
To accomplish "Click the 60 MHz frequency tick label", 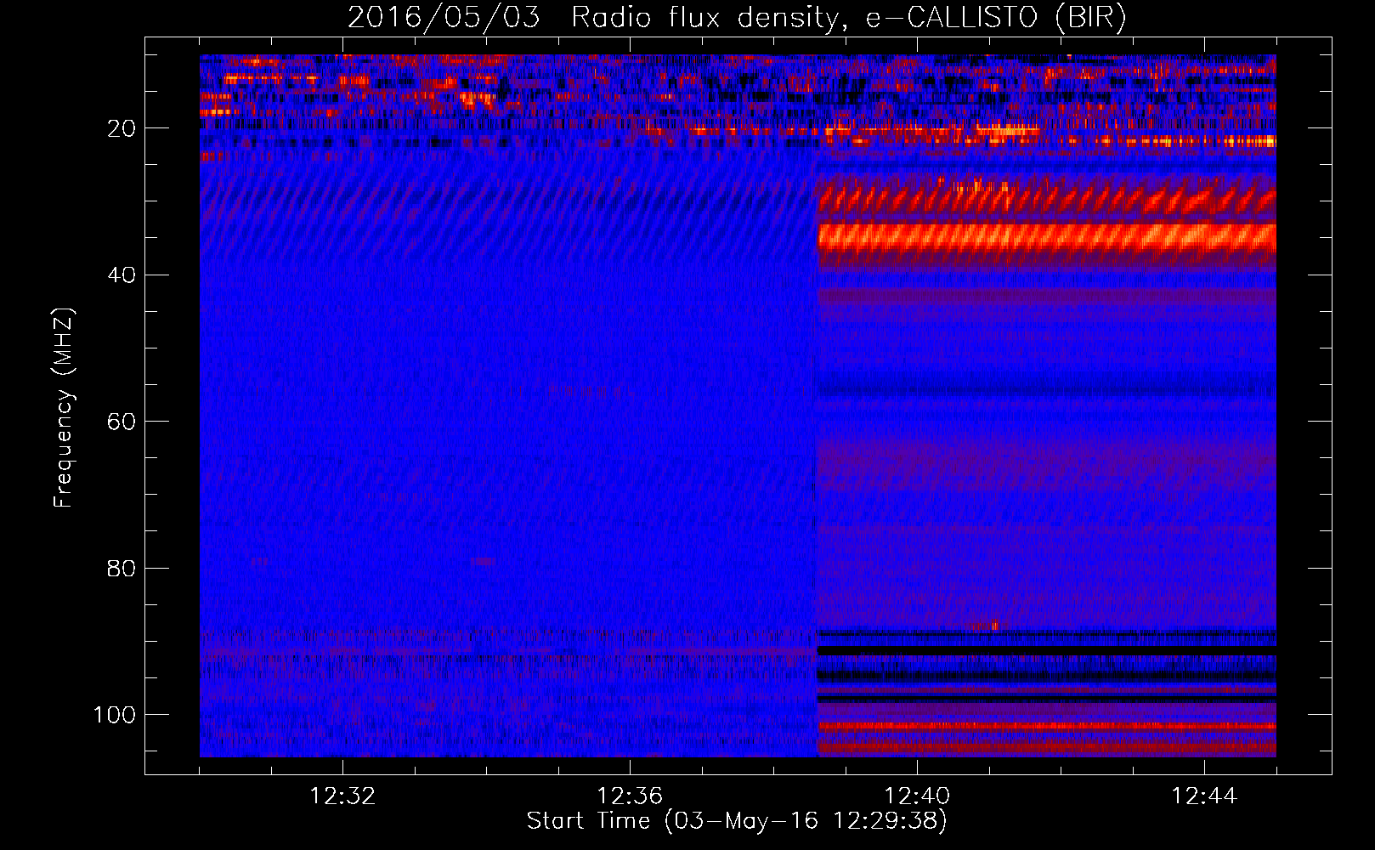I will [x=122, y=422].
